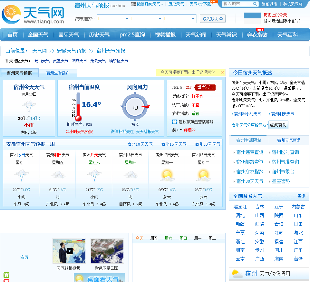The height and width of the screenshot is (282, 310).
Task: Click the 历史天气 top link
Action: [176, 4]
